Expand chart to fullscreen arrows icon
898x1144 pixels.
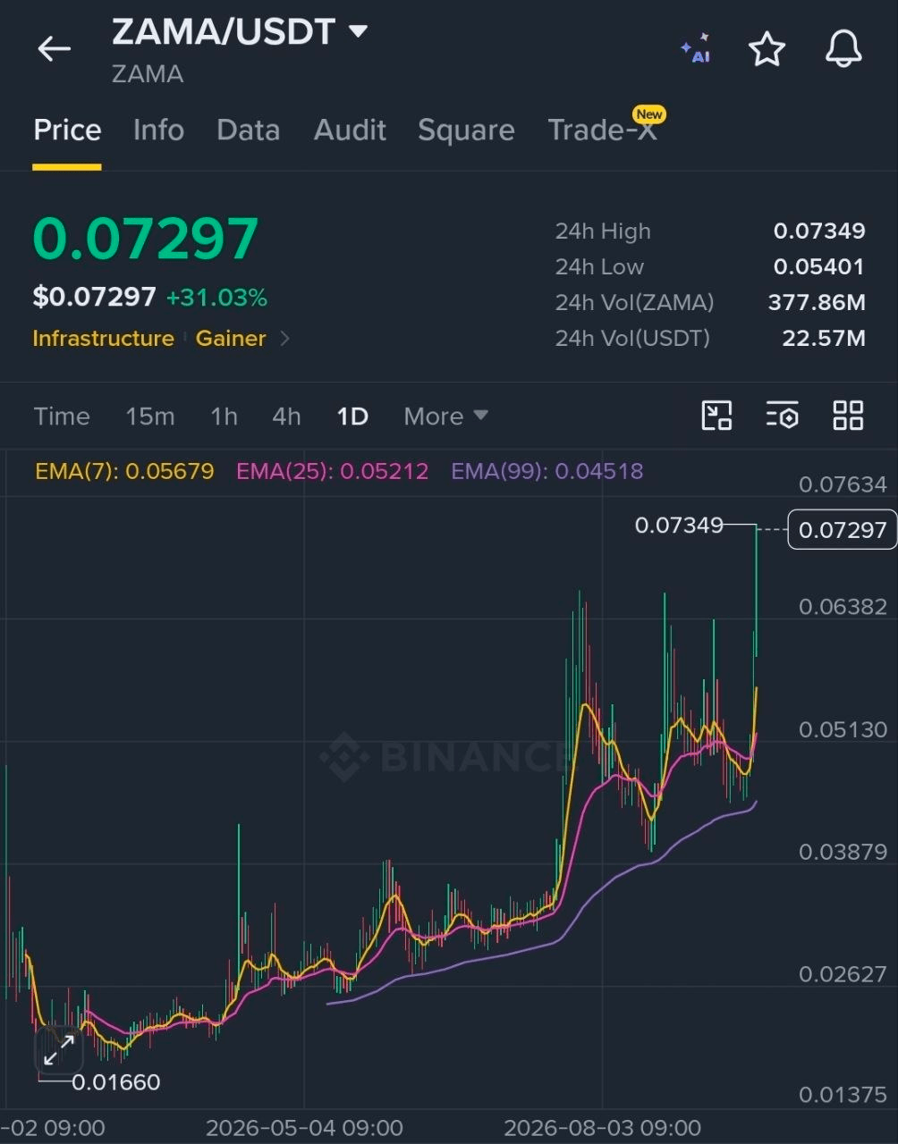point(59,1050)
